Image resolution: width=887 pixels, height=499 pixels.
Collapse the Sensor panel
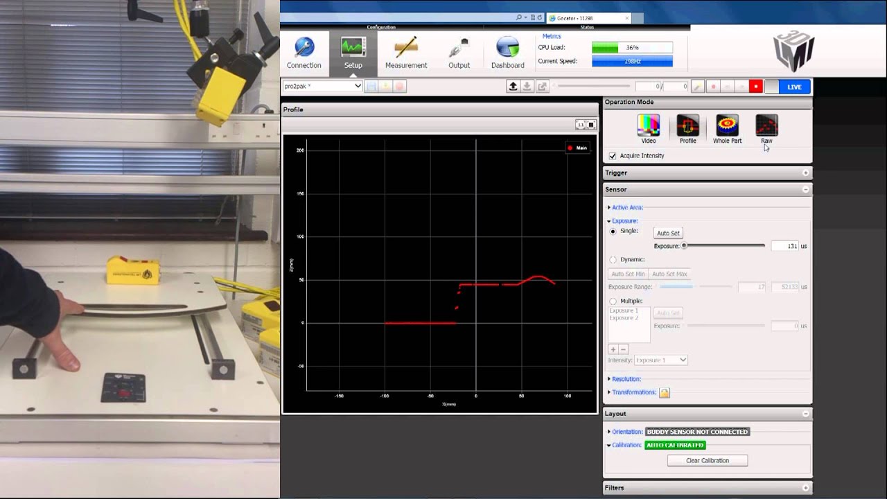(805, 189)
